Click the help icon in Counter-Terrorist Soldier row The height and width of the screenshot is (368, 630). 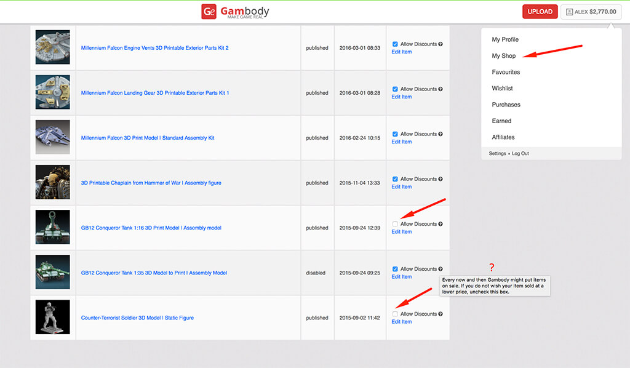(441, 314)
